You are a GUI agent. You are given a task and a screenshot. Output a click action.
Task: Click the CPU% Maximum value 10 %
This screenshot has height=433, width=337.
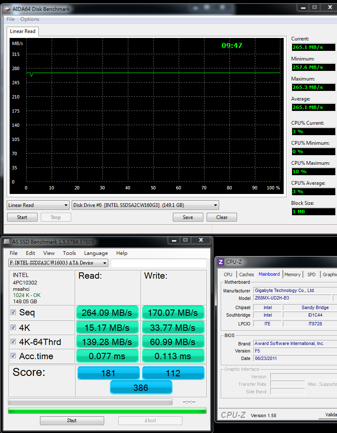tap(314, 171)
